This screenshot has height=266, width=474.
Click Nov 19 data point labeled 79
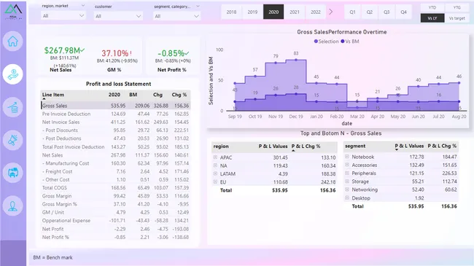(276, 63)
